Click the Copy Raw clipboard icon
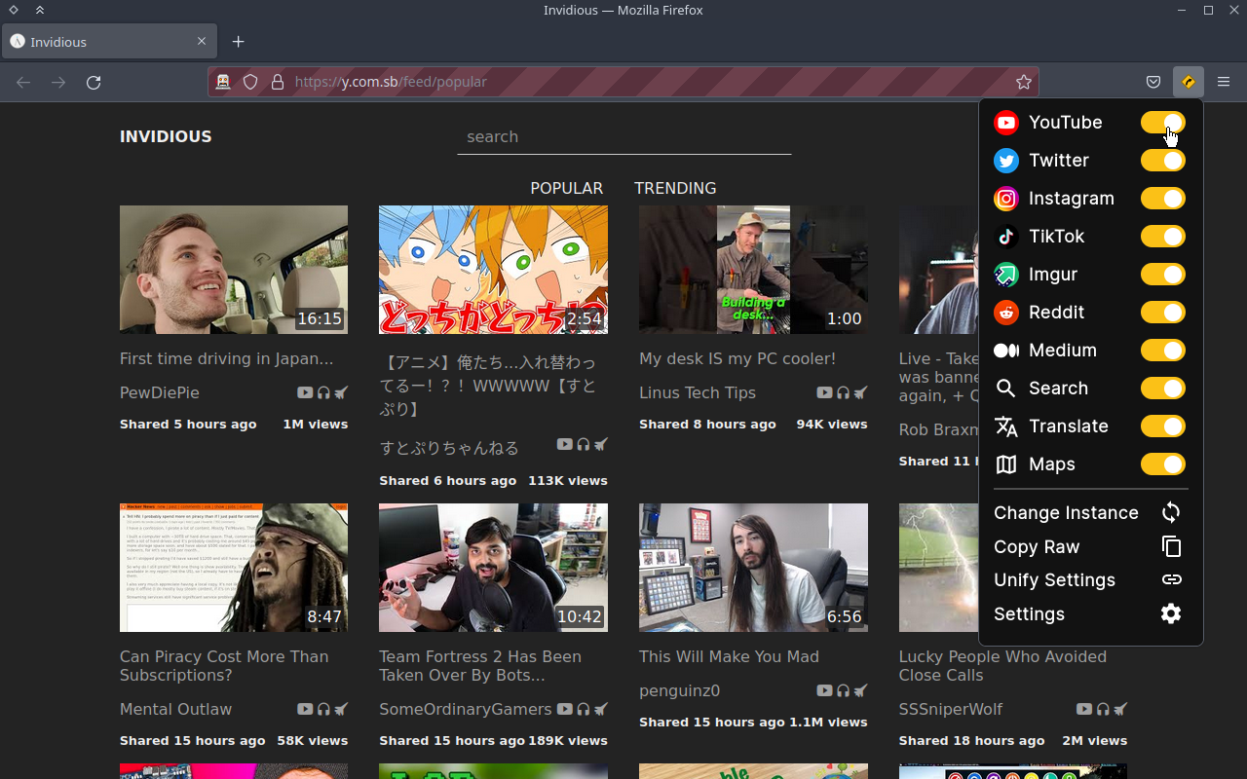Screen dimensions: 1247x779 click(x=1171, y=546)
